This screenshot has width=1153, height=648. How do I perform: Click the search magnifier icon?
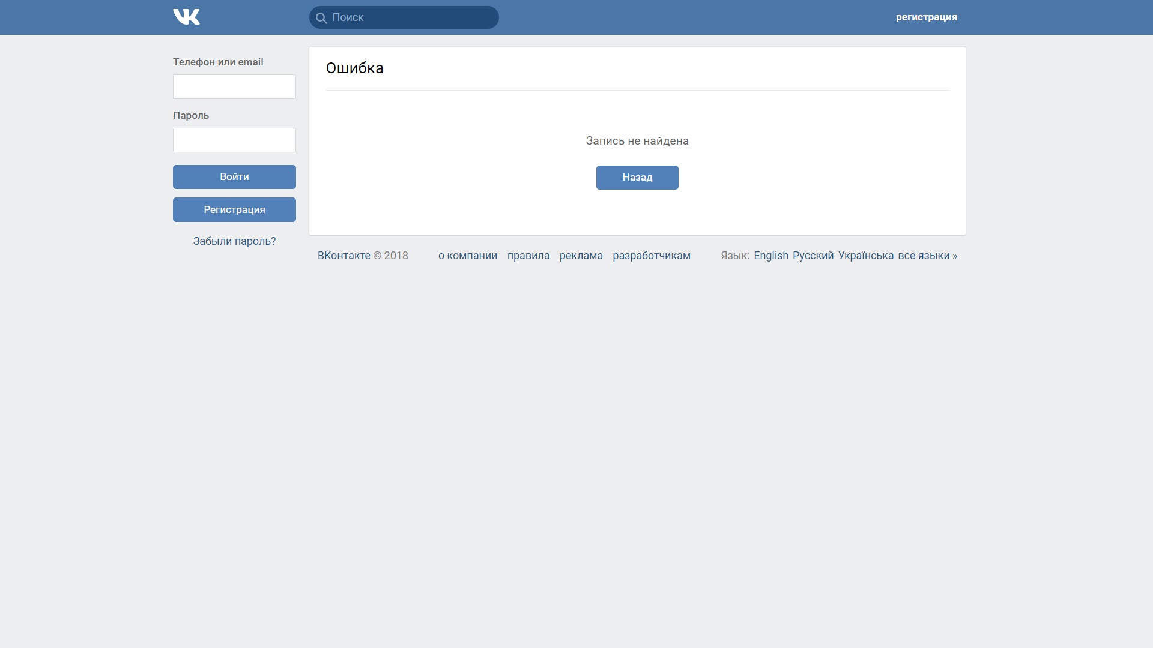[x=321, y=18]
